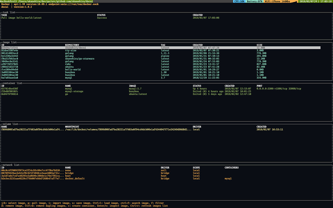
Task: Select the skanehira/docui image row
Action: coord(78,47)
